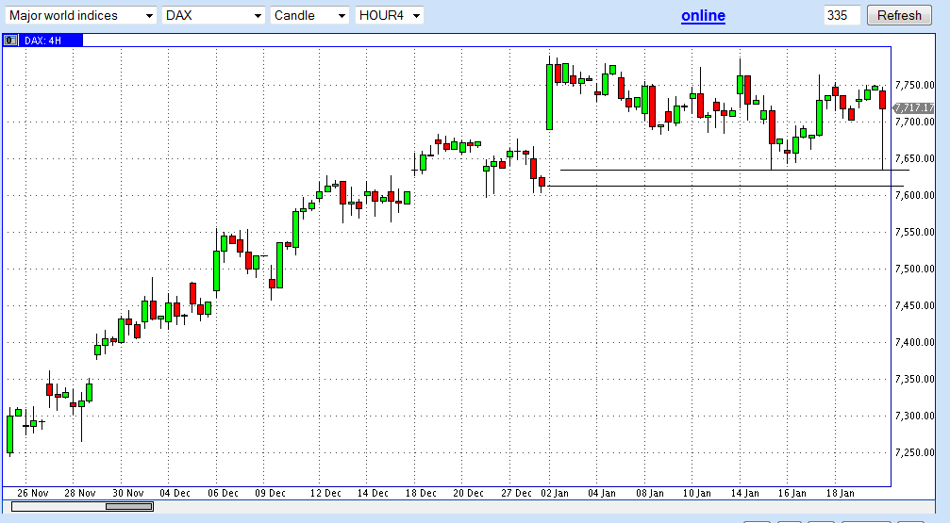This screenshot has width=950, height=523.
Task: Click the 04 Jan date label
Action: pos(602,493)
